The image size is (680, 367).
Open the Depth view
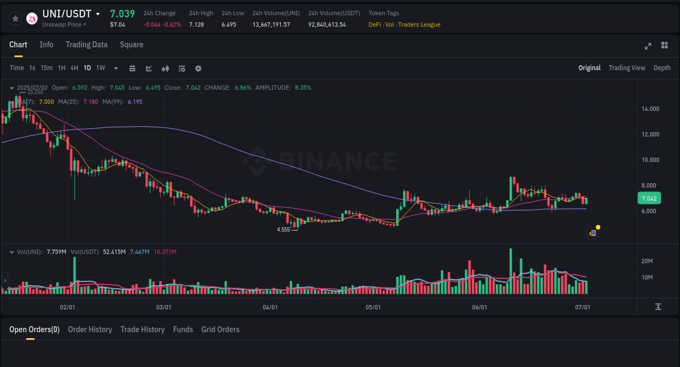click(x=662, y=68)
